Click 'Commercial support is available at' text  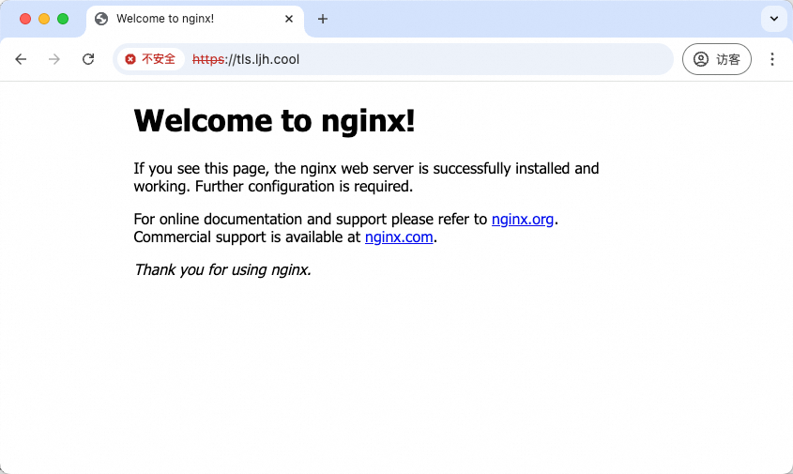click(x=247, y=237)
